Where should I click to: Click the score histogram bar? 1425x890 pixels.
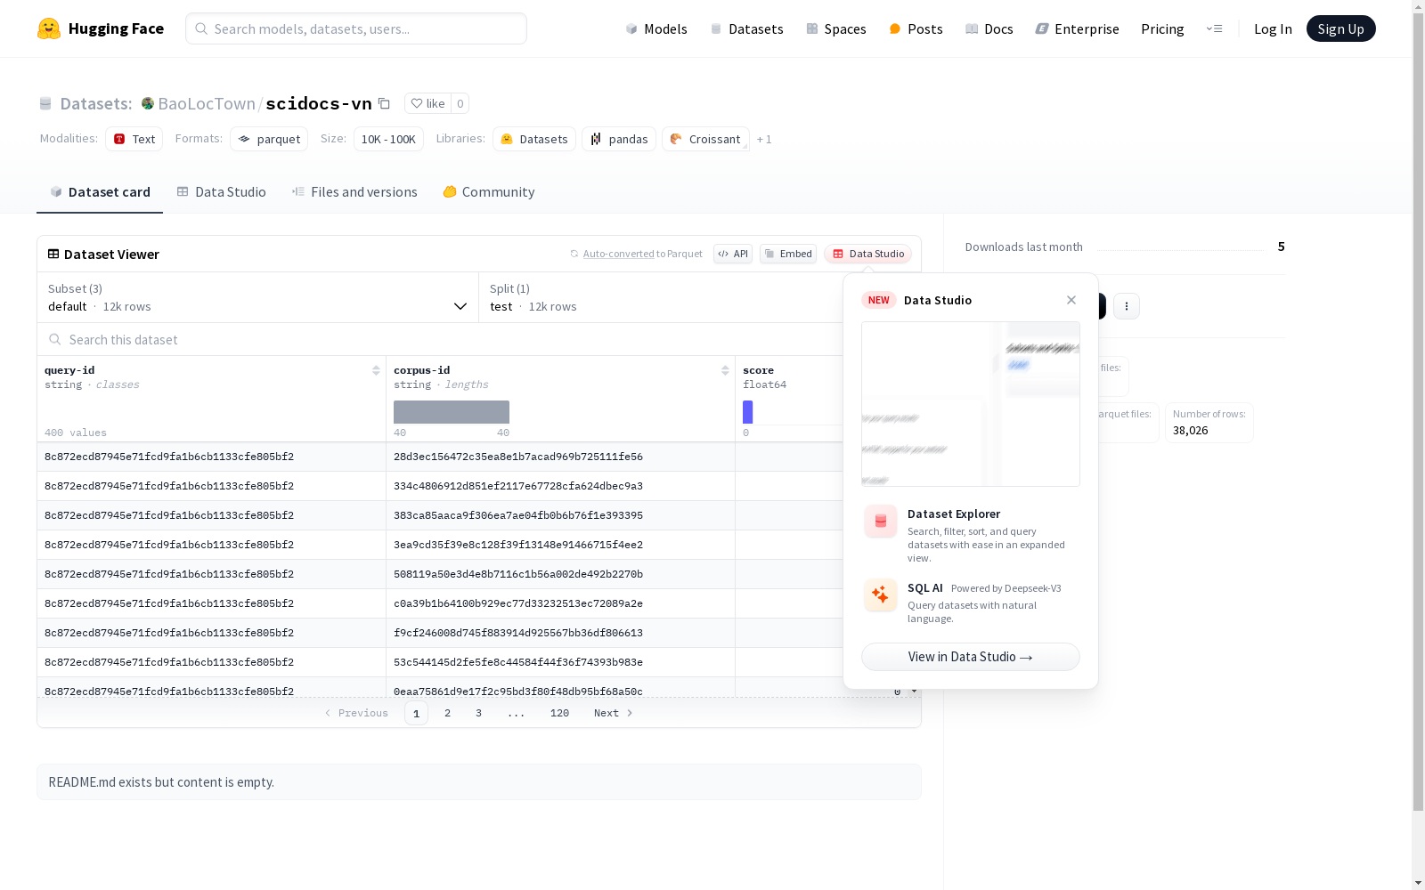(748, 412)
